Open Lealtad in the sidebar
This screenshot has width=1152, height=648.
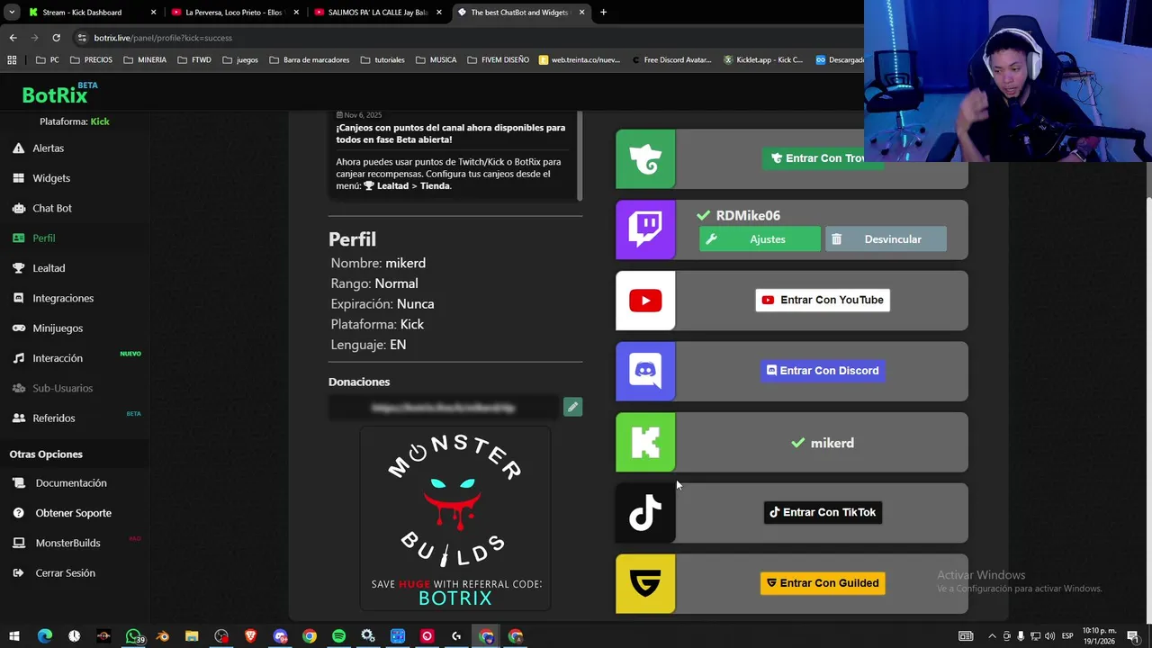(x=49, y=268)
